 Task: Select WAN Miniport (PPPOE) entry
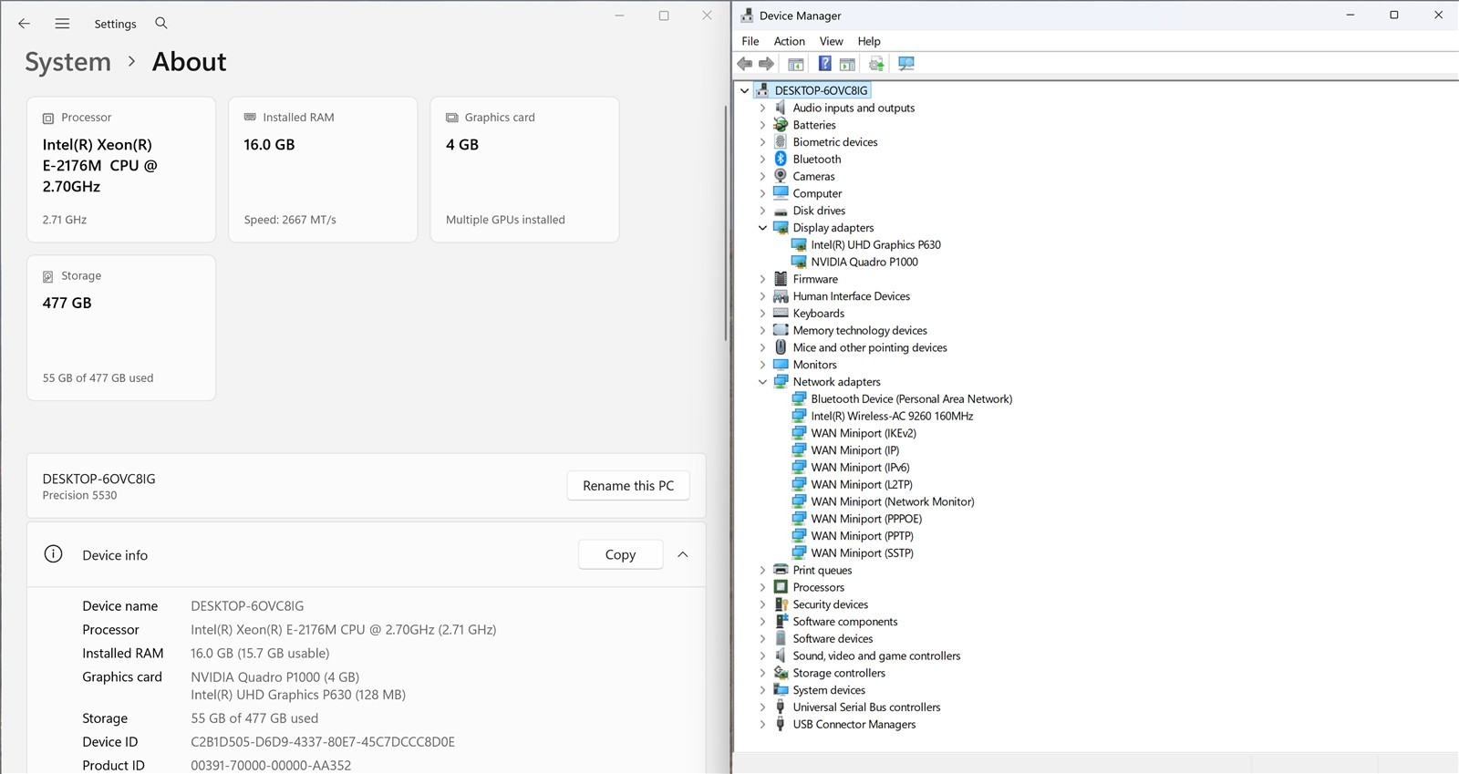click(x=866, y=519)
